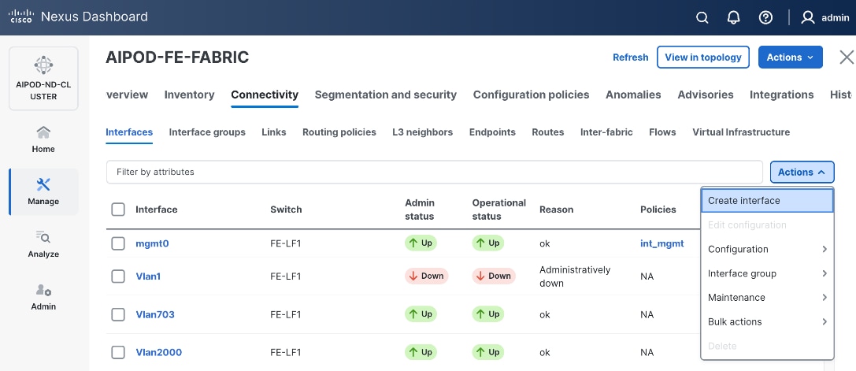Select the AIPOD-ND-CLUSTER globe icon

coord(43,65)
